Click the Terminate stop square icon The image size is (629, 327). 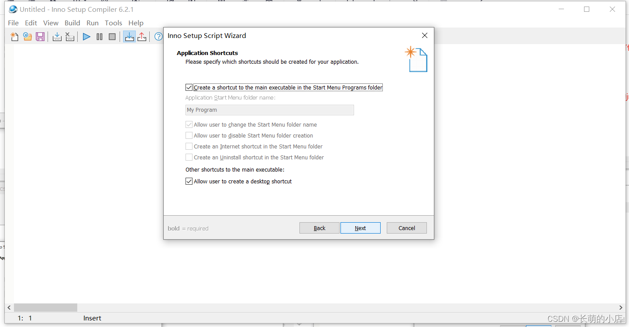(112, 37)
